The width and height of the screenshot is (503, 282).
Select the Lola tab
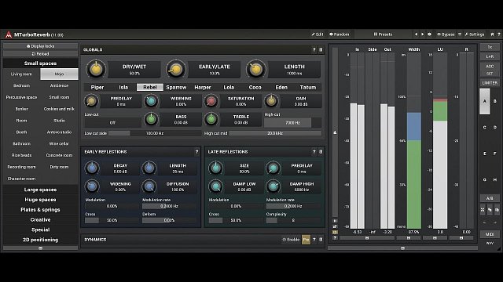pos(229,87)
